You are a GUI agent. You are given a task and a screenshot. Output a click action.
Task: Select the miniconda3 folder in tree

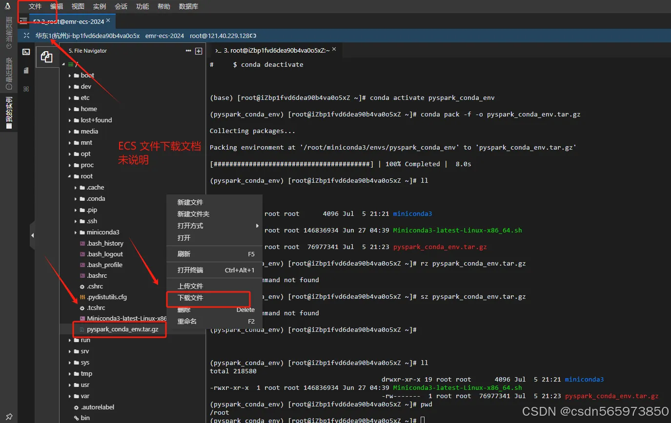point(103,232)
